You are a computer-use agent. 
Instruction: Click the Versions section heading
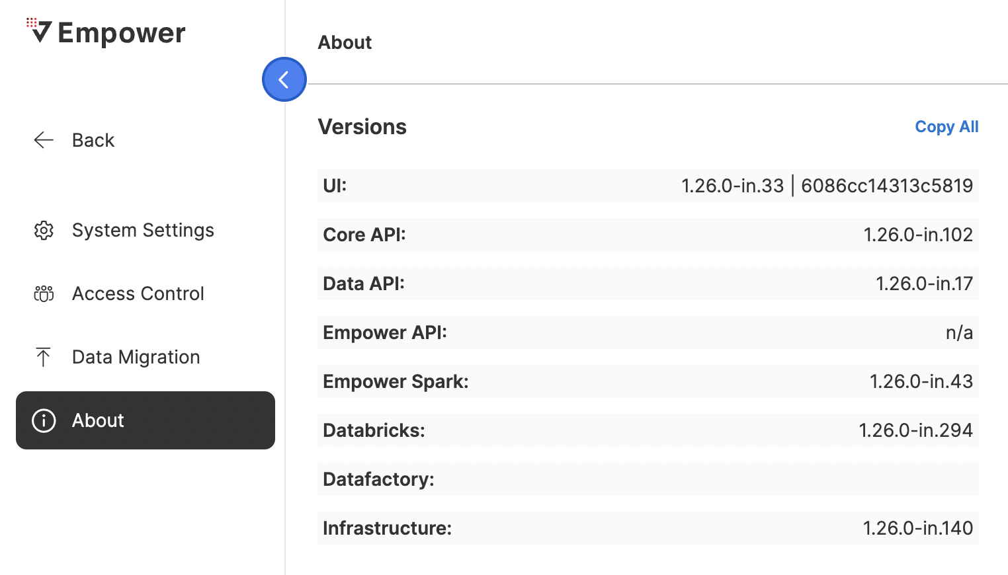362,127
